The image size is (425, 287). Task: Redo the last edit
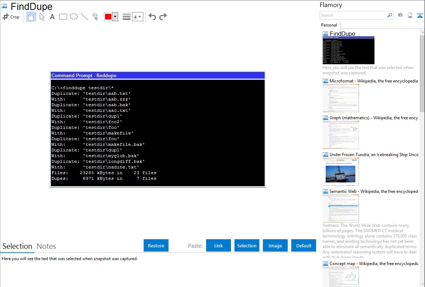pyautogui.click(x=163, y=17)
